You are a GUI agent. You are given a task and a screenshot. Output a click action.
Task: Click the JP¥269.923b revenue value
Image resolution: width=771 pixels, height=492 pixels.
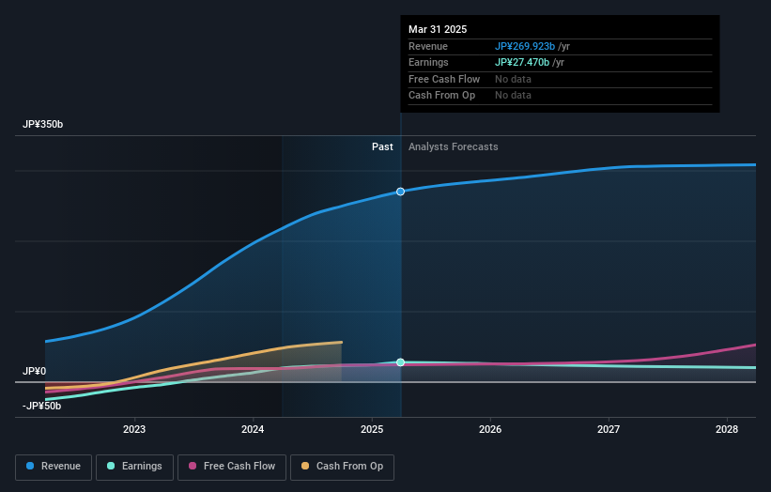tap(525, 46)
